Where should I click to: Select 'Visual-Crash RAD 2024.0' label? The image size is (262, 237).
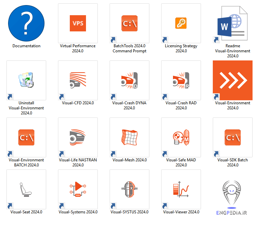pyautogui.click(x=181, y=105)
